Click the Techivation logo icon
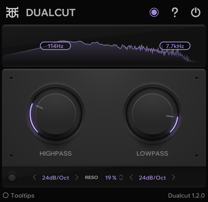This screenshot has height=202, width=208. [12, 13]
